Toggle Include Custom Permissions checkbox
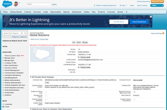The image size is (167, 110). 134,100
